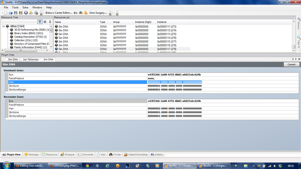Image resolution: width=301 pixels, height=169 pixels.
Task: Click the Open package folder icon
Action: [10, 13]
